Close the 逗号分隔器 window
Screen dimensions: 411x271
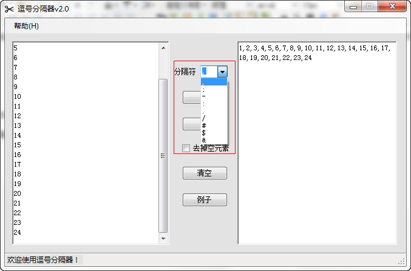(x=392, y=7)
